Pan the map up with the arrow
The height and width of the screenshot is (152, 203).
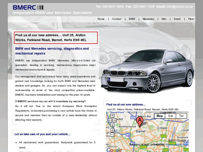(x=112, y=116)
